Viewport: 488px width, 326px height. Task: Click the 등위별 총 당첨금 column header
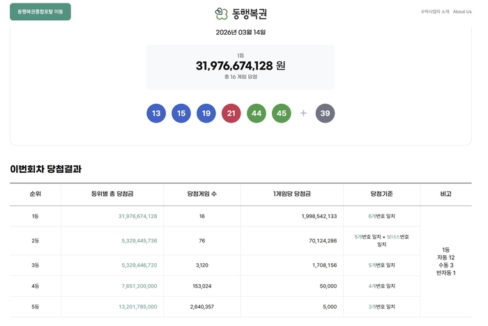tap(112, 194)
